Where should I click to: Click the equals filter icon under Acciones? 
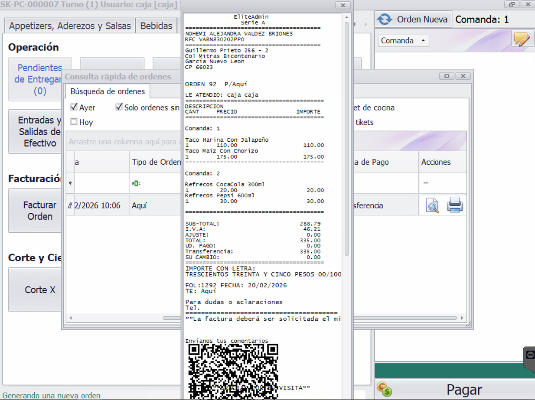click(x=426, y=183)
